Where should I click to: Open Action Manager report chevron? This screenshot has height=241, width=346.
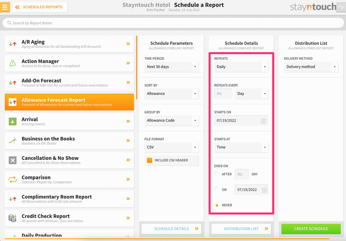click(128, 63)
